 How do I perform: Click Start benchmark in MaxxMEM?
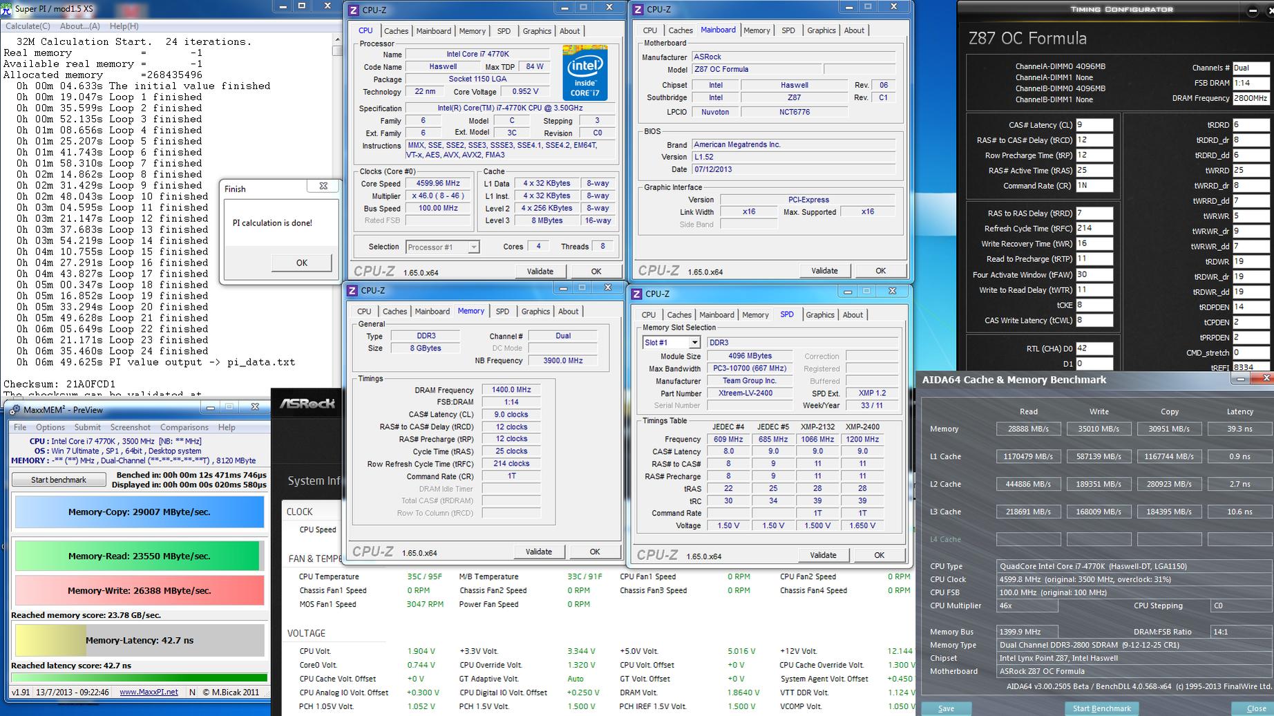[59, 480]
